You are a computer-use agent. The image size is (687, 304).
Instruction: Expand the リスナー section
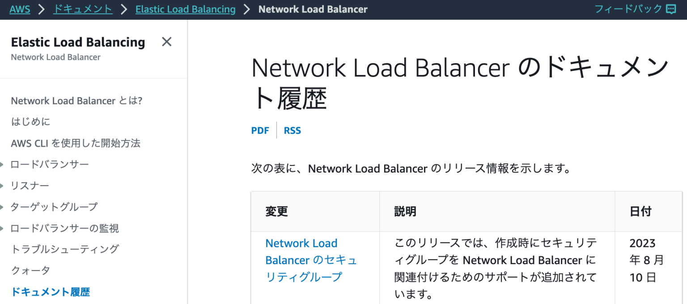tap(30, 186)
